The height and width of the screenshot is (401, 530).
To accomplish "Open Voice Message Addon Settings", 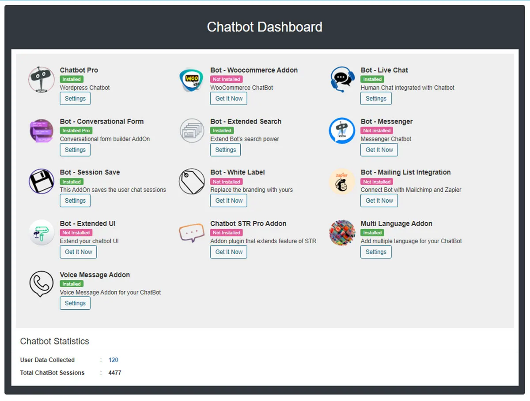I will [75, 303].
